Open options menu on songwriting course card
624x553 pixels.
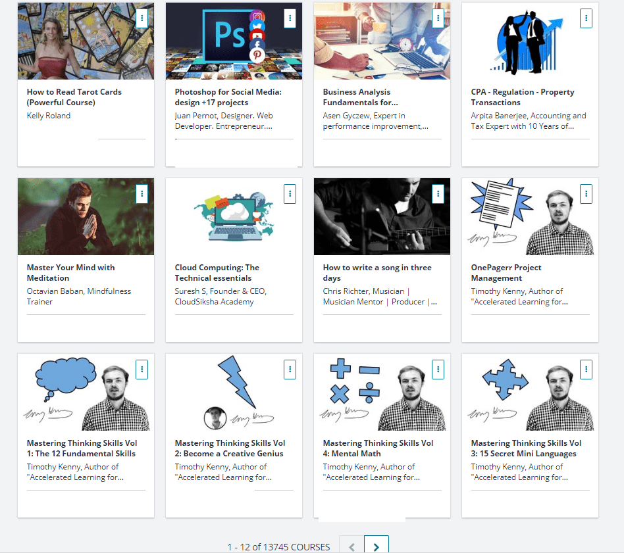tap(438, 194)
